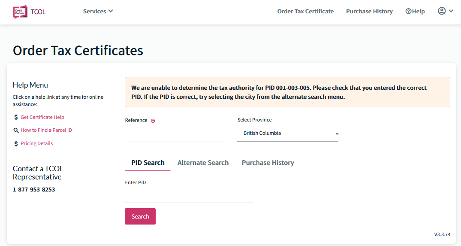Expand the Services dropdown menu
Screen dimensions: 461x246
(x=98, y=11)
